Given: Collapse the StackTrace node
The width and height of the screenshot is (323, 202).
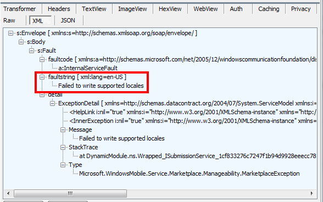Looking at the screenshot, I should pyautogui.click(x=63, y=147).
